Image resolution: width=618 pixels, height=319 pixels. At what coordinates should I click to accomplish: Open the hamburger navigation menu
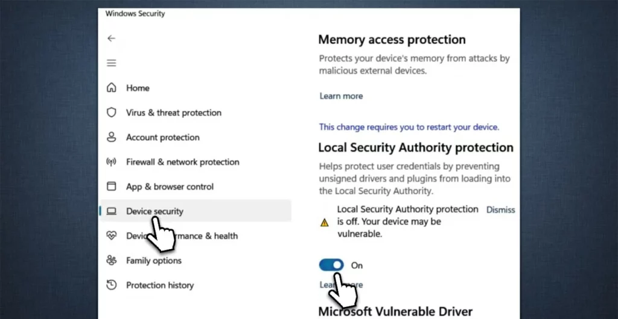[x=111, y=63]
